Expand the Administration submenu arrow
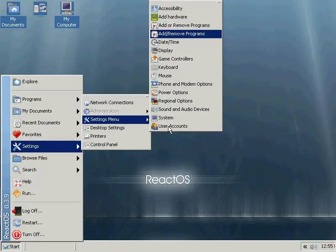 click(147, 111)
